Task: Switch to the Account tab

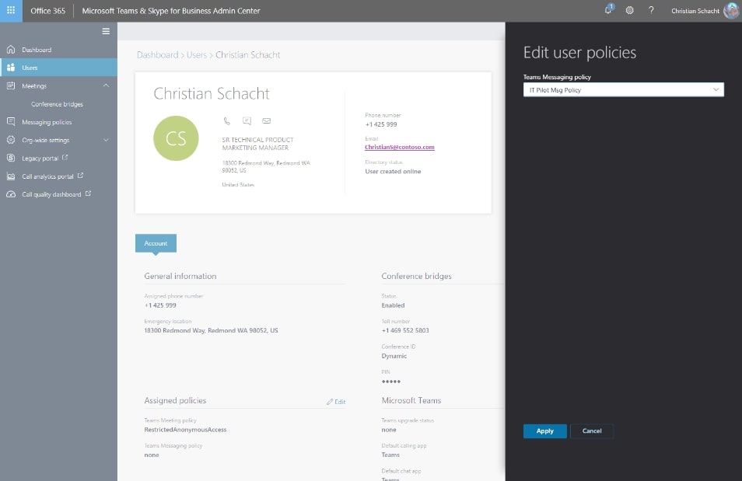Action: (x=155, y=242)
